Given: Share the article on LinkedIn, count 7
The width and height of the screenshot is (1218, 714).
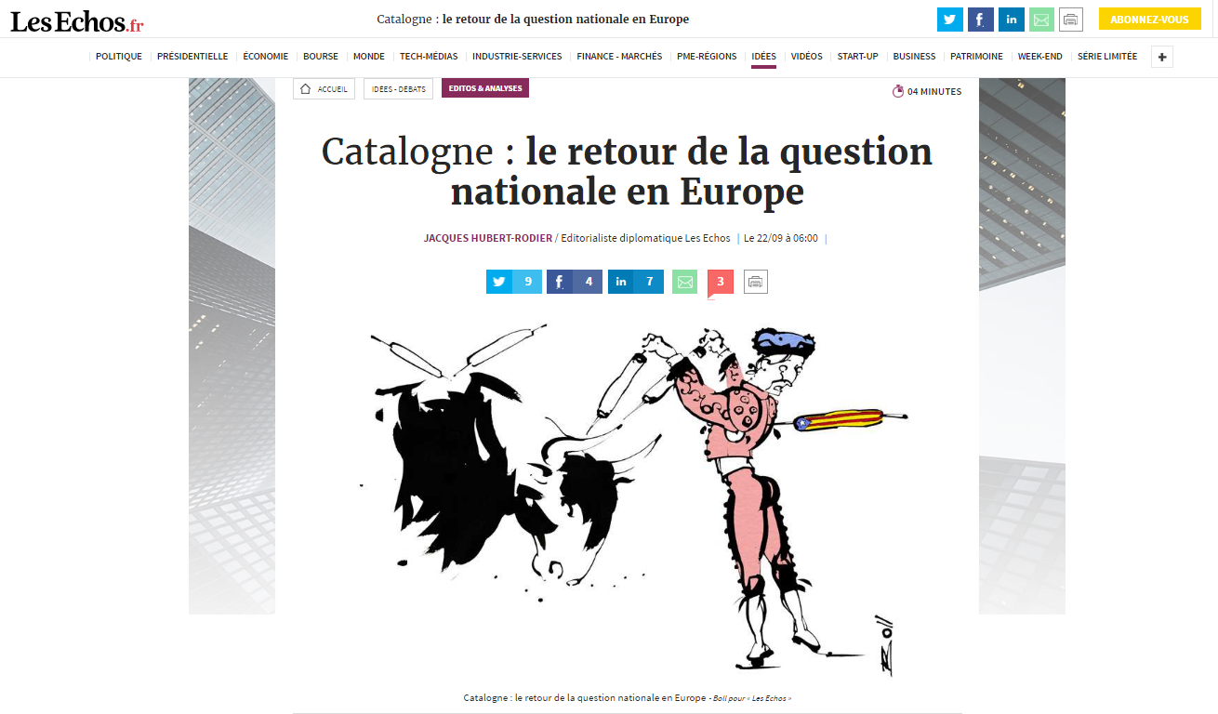Looking at the screenshot, I should pyautogui.click(x=636, y=282).
